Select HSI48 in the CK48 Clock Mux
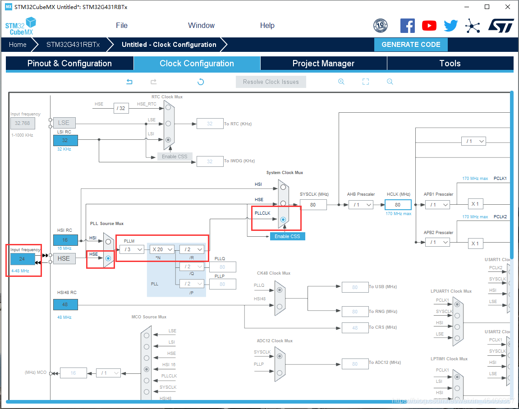This screenshot has width=519, height=409. tap(280, 307)
